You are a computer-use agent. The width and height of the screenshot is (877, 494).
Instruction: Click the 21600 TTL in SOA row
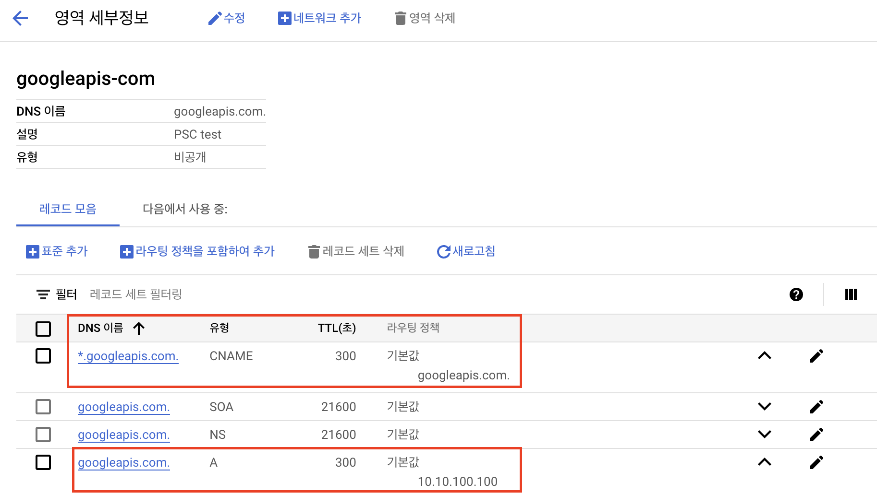(339, 407)
